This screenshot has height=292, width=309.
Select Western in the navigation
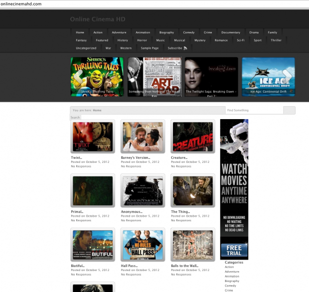(x=126, y=48)
